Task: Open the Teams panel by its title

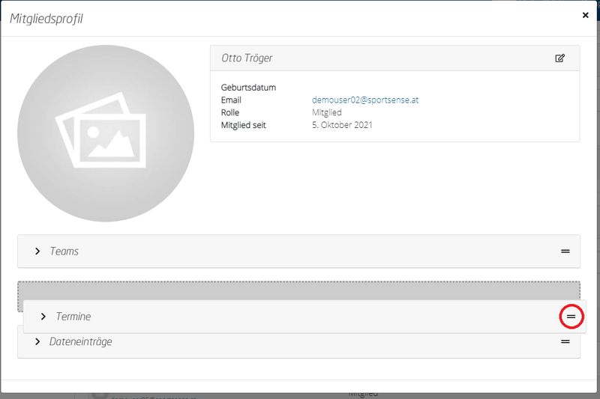Action: pos(64,251)
